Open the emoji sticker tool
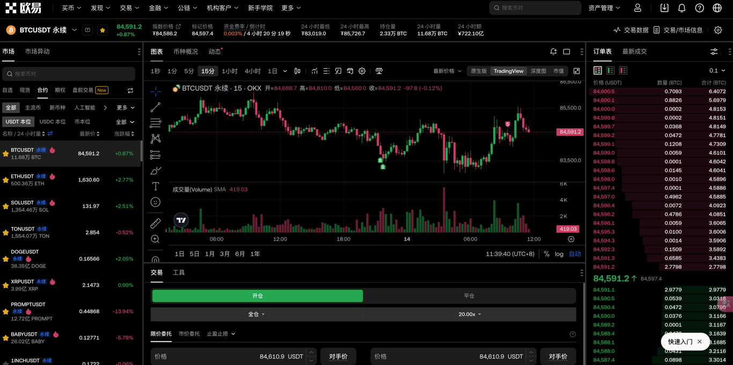733x365 pixels. pyautogui.click(x=156, y=202)
